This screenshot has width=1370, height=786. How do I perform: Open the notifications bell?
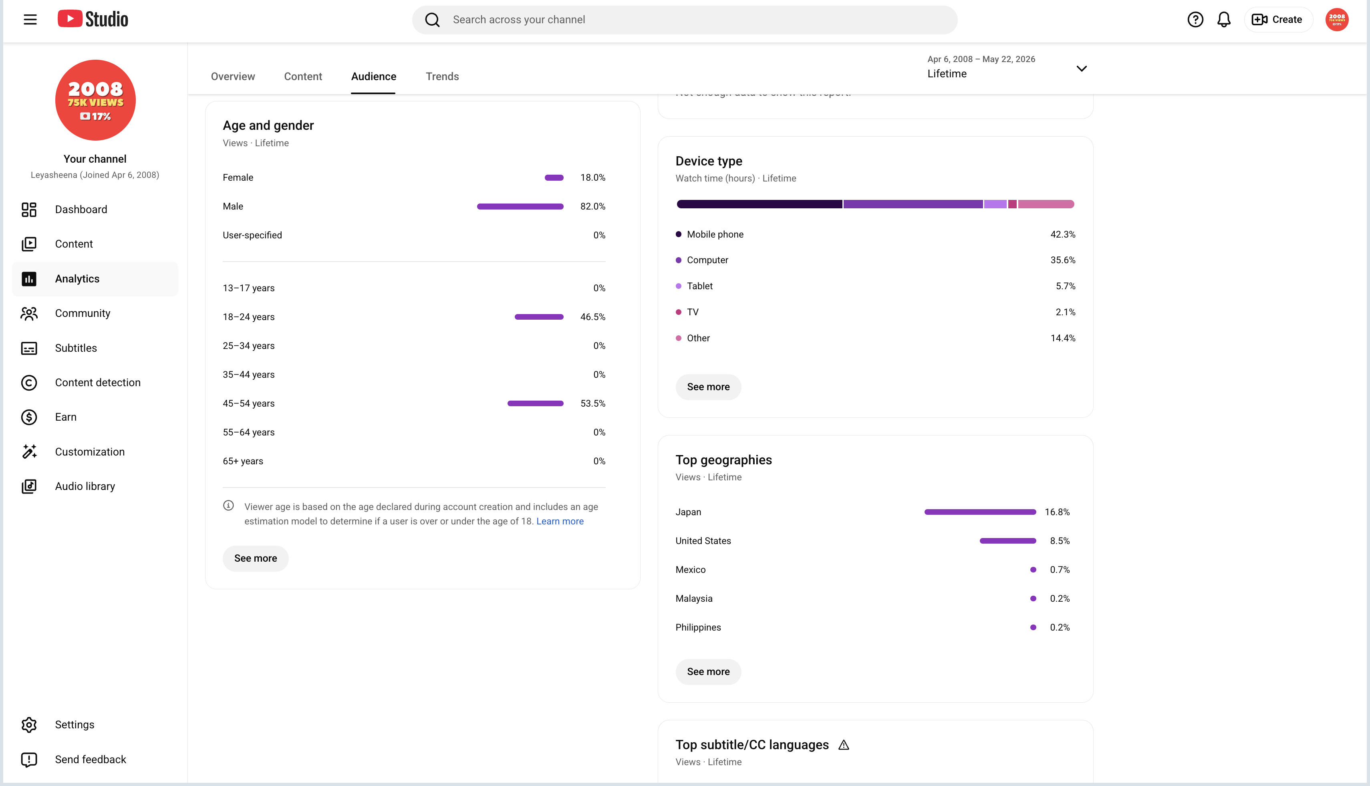click(x=1224, y=20)
